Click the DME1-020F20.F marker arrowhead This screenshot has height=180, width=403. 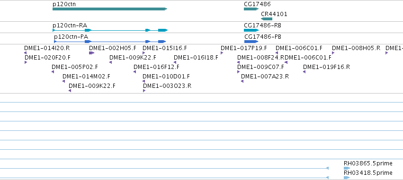(x=26, y=62)
